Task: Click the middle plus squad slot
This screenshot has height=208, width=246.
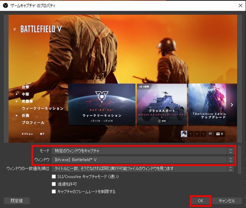Action: [x=197, y=134]
